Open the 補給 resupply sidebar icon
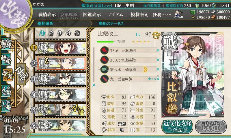Viewport: 231px width, 138px height. (x=6, y=60)
